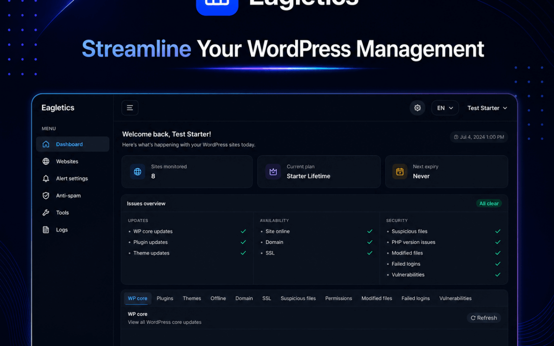554x346 pixels.
Task: Click the Jul 4, 2024 timestamp badge
Action: click(479, 137)
